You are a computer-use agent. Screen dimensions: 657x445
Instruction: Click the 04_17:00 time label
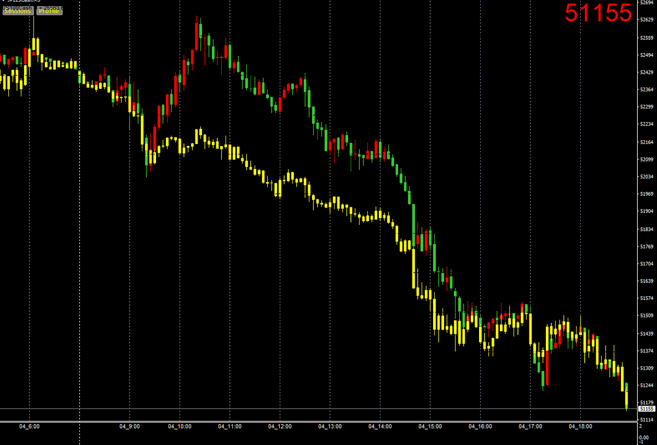coord(531,426)
